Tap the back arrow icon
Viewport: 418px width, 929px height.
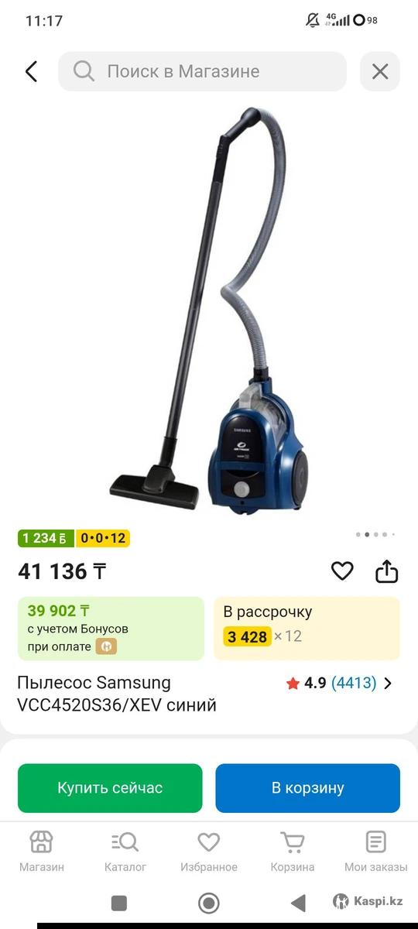pos(31,71)
